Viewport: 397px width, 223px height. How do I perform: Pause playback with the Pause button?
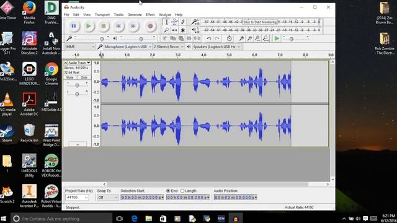[x=74, y=26]
